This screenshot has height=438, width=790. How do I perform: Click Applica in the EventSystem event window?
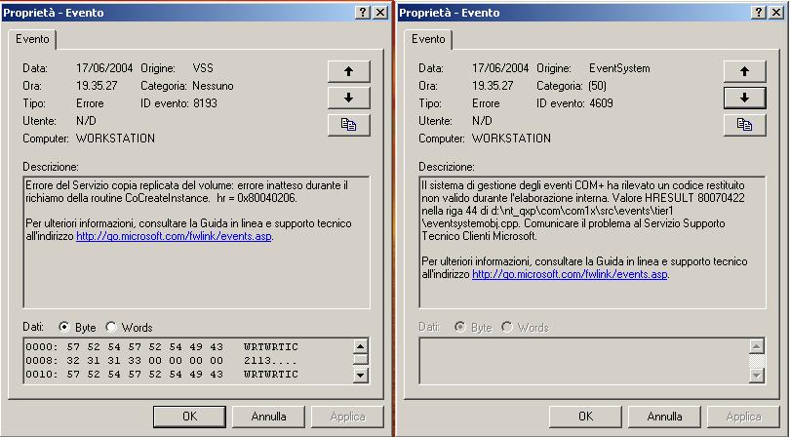click(743, 417)
